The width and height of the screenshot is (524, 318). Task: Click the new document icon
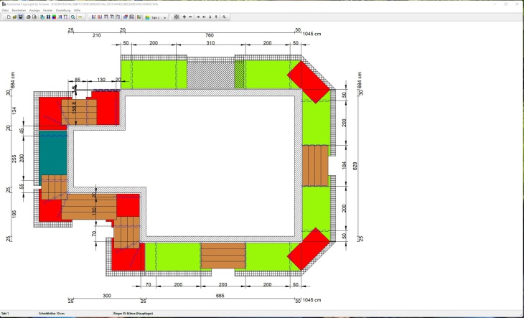pos(7,17)
